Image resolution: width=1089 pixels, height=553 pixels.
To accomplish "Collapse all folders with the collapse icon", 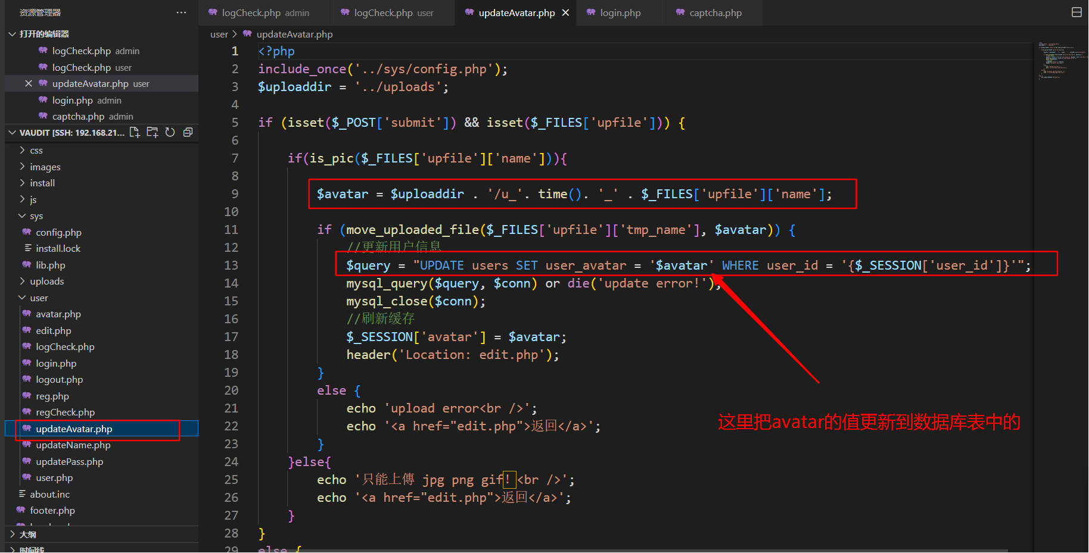I will pyautogui.click(x=188, y=132).
